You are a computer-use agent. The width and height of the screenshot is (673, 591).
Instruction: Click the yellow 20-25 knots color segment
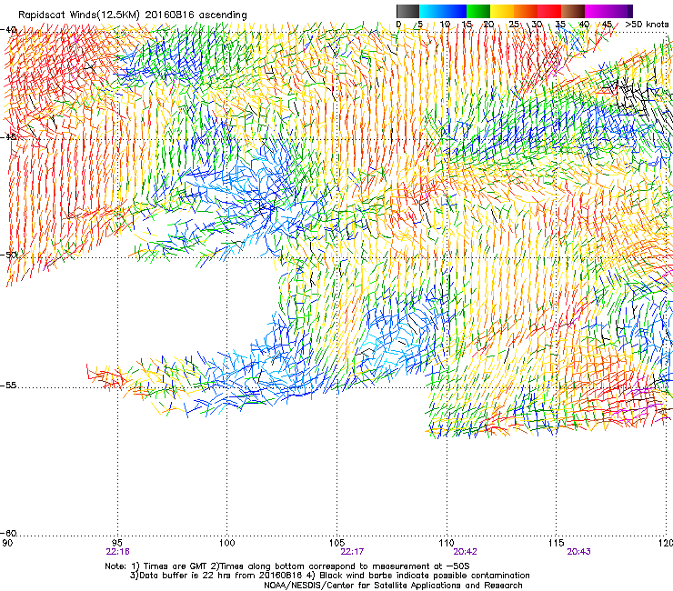502,11
